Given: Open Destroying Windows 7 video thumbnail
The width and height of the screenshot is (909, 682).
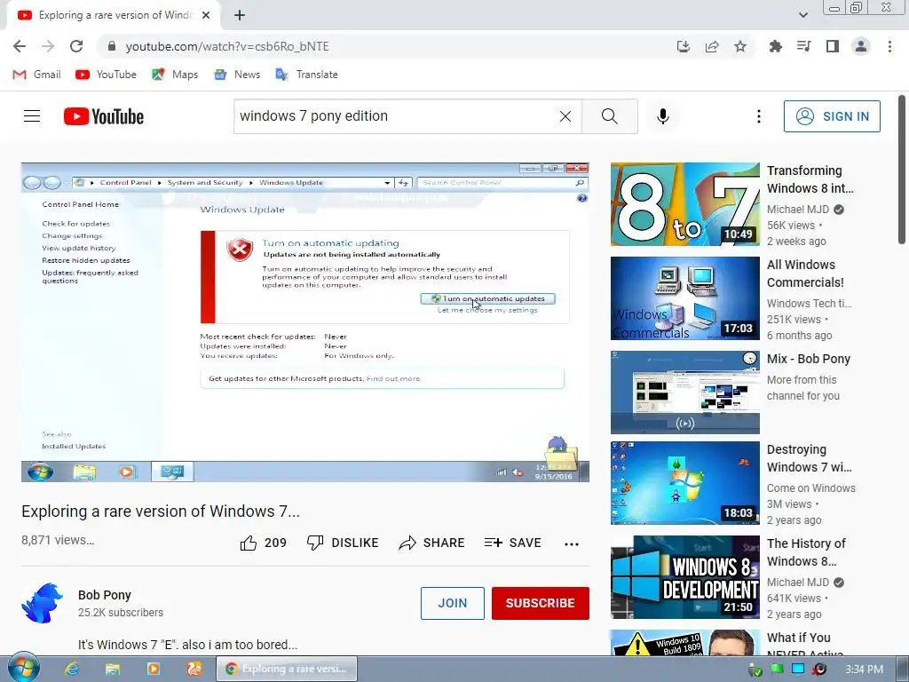Looking at the screenshot, I should click(x=684, y=482).
